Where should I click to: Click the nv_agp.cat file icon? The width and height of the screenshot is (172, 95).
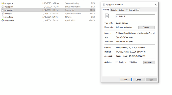3,3
